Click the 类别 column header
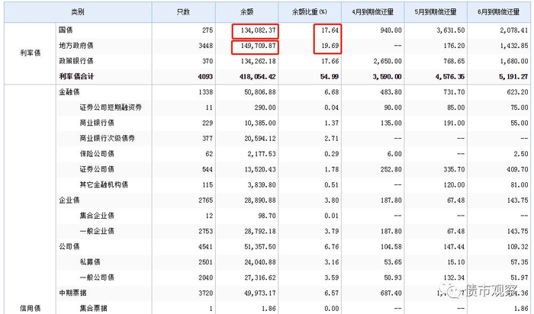 (x=78, y=12)
